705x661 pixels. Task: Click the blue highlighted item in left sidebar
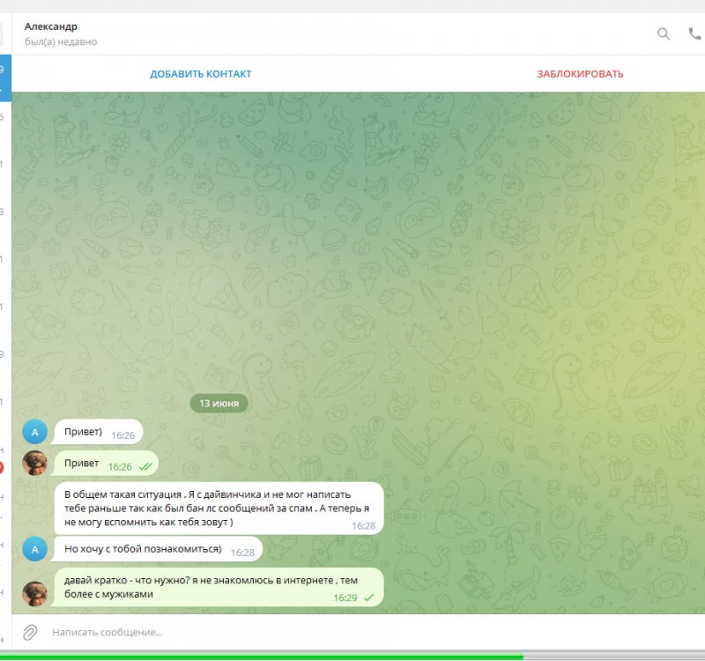coord(5,76)
